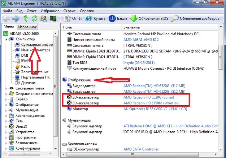Expand the Системная плата tree node
The image size is (226, 158).
(x=6, y=89)
